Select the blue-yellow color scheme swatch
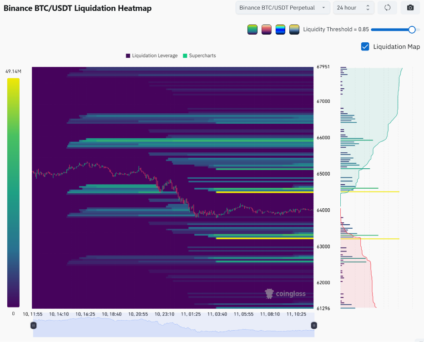424x342 pixels. tap(280, 30)
